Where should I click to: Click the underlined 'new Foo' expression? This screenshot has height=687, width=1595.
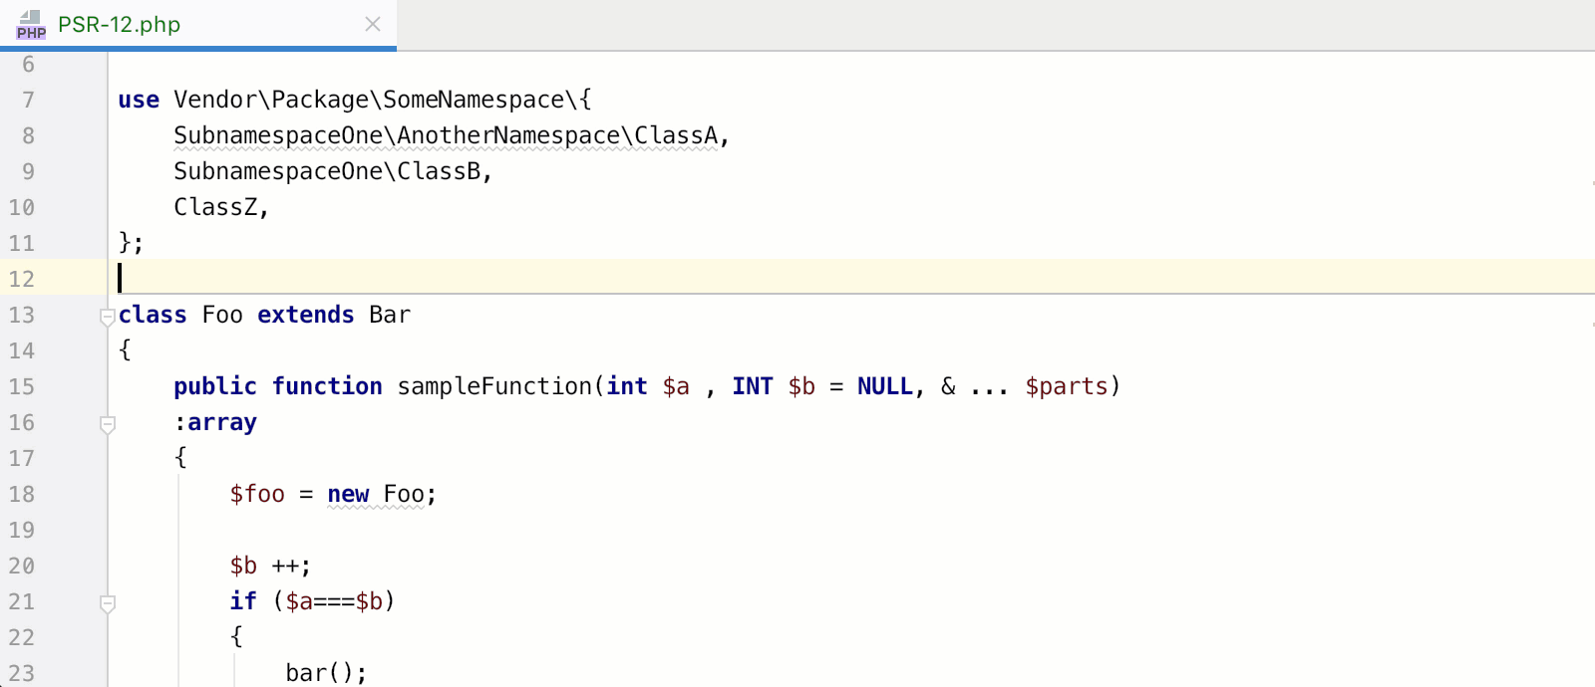(x=376, y=494)
